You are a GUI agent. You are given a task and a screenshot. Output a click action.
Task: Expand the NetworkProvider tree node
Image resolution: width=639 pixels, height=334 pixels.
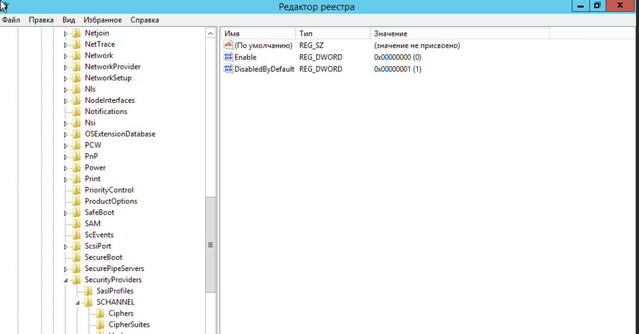[66, 67]
